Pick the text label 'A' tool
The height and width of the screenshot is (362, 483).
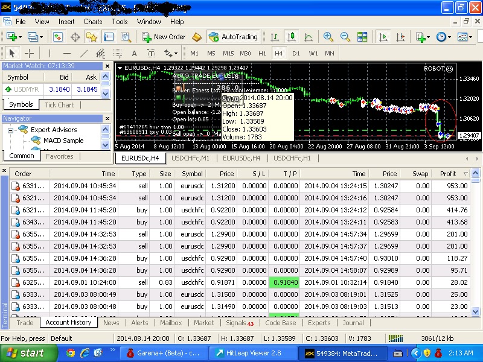coord(135,53)
